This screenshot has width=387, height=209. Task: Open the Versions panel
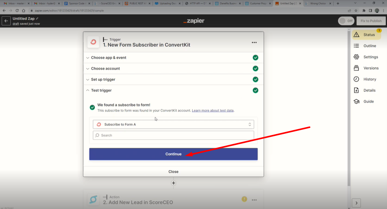click(x=366, y=68)
